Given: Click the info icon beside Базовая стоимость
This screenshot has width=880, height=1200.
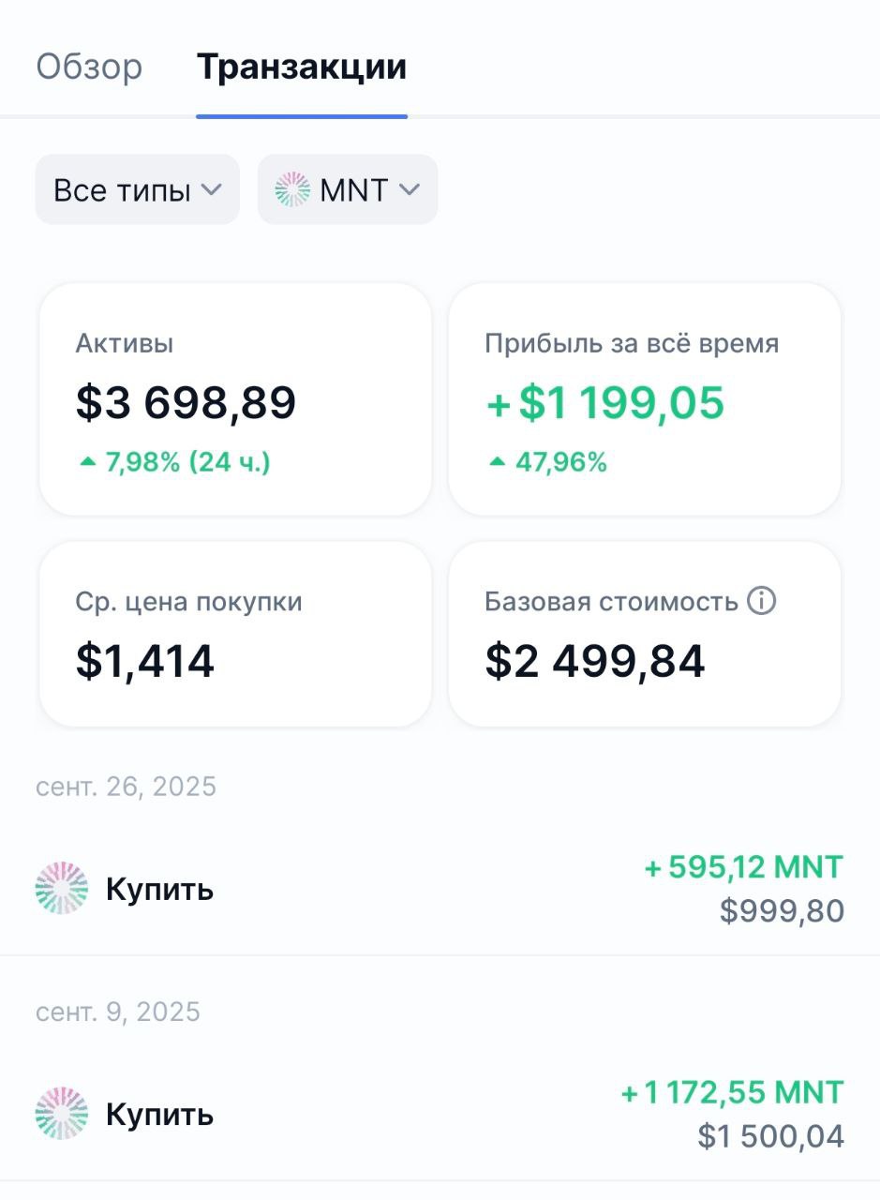Looking at the screenshot, I should (761, 601).
